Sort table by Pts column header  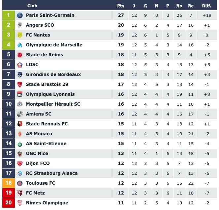121,6
